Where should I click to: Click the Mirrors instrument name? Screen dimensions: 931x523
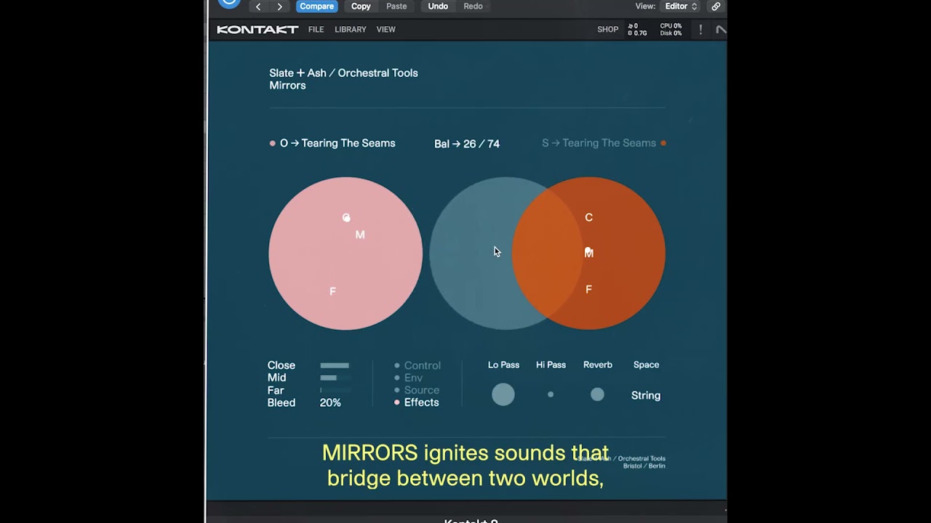point(287,85)
